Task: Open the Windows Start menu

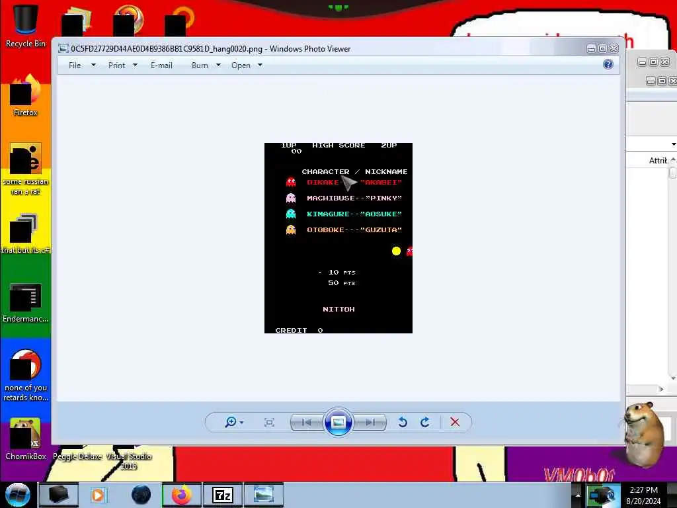Action: click(18, 495)
